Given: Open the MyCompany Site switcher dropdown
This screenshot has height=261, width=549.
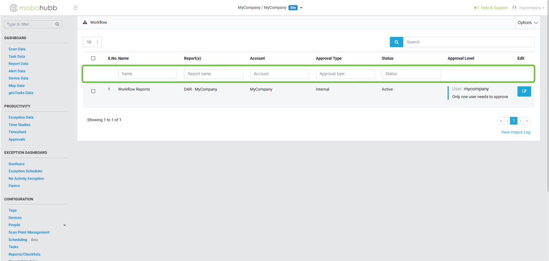Looking at the screenshot, I should coord(301,8).
